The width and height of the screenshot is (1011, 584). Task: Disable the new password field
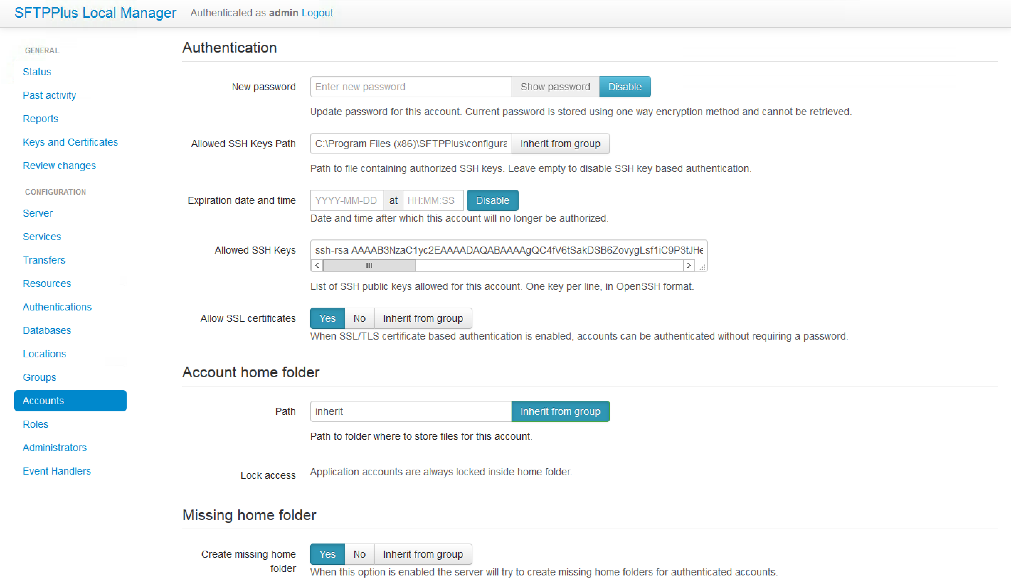click(x=625, y=87)
